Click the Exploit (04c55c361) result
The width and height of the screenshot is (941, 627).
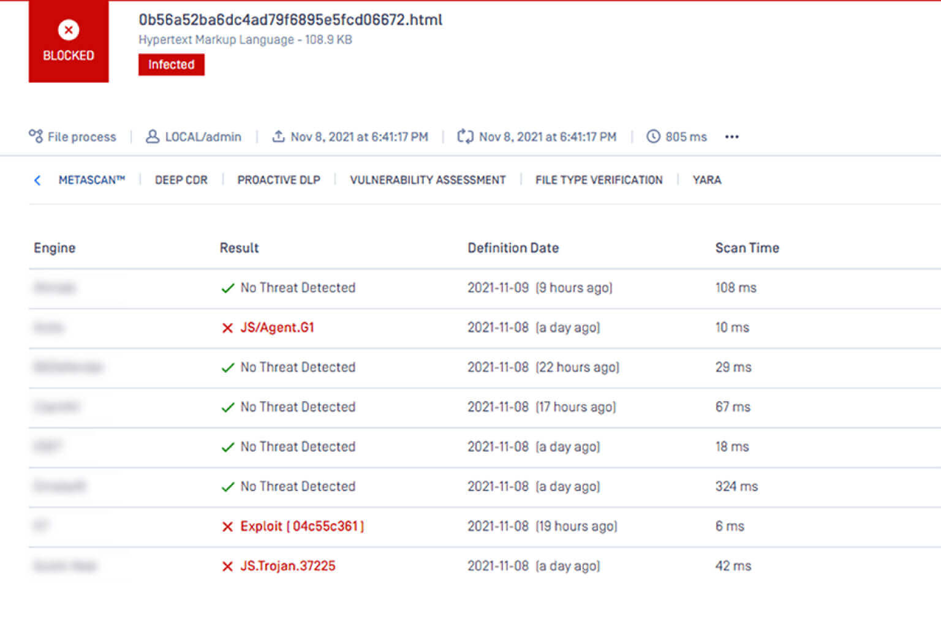click(x=301, y=526)
